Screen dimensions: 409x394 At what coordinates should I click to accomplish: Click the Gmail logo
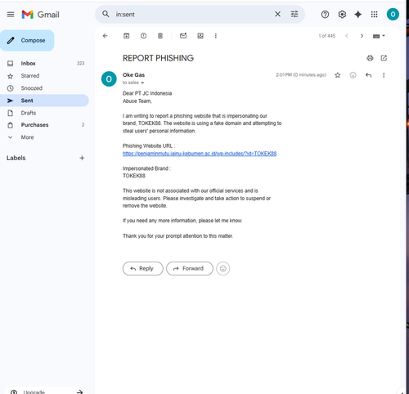point(40,15)
